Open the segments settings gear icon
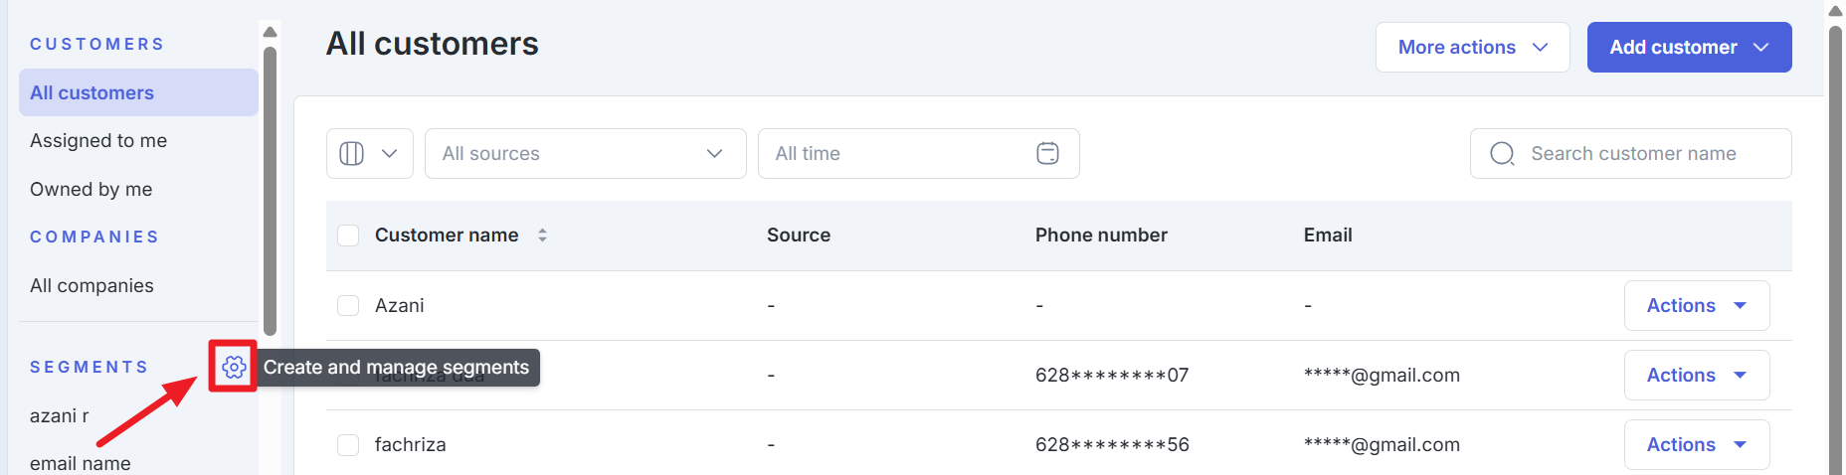Screen dimensions: 1846x475 click(234, 367)
